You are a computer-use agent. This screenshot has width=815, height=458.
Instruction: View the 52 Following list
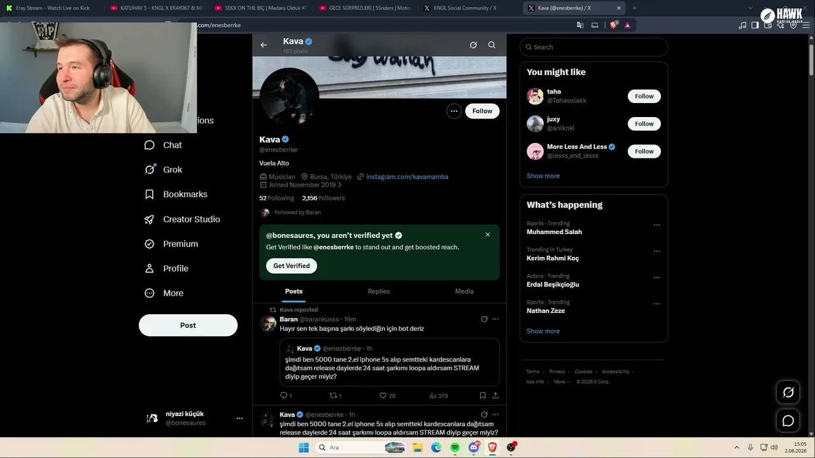276,198
